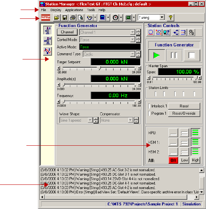Screen dimensions: 206x209
Task: Open the Help menu
Action: [x=102, y=10]
